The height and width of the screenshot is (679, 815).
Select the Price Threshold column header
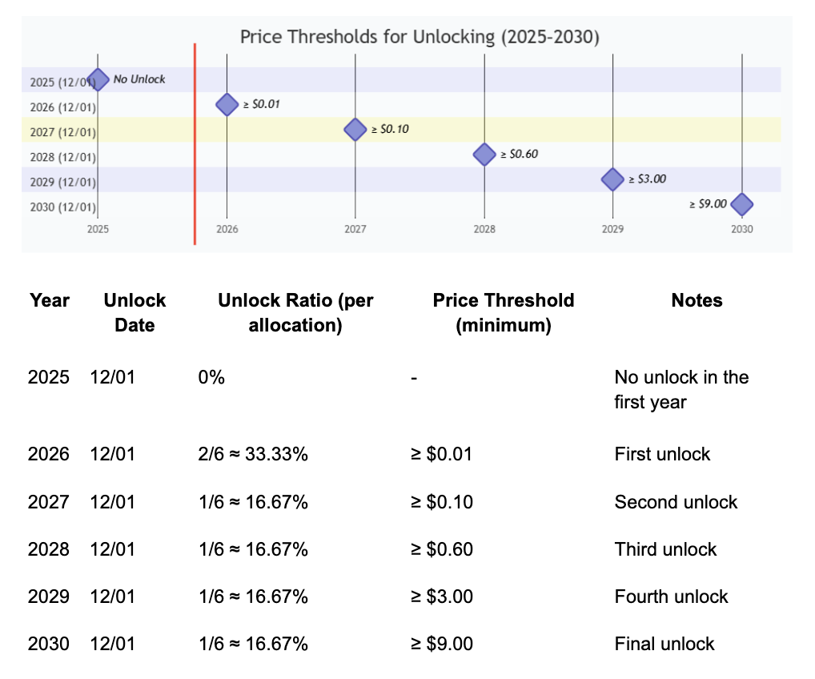pyautogui.click(x=503, y=312)
